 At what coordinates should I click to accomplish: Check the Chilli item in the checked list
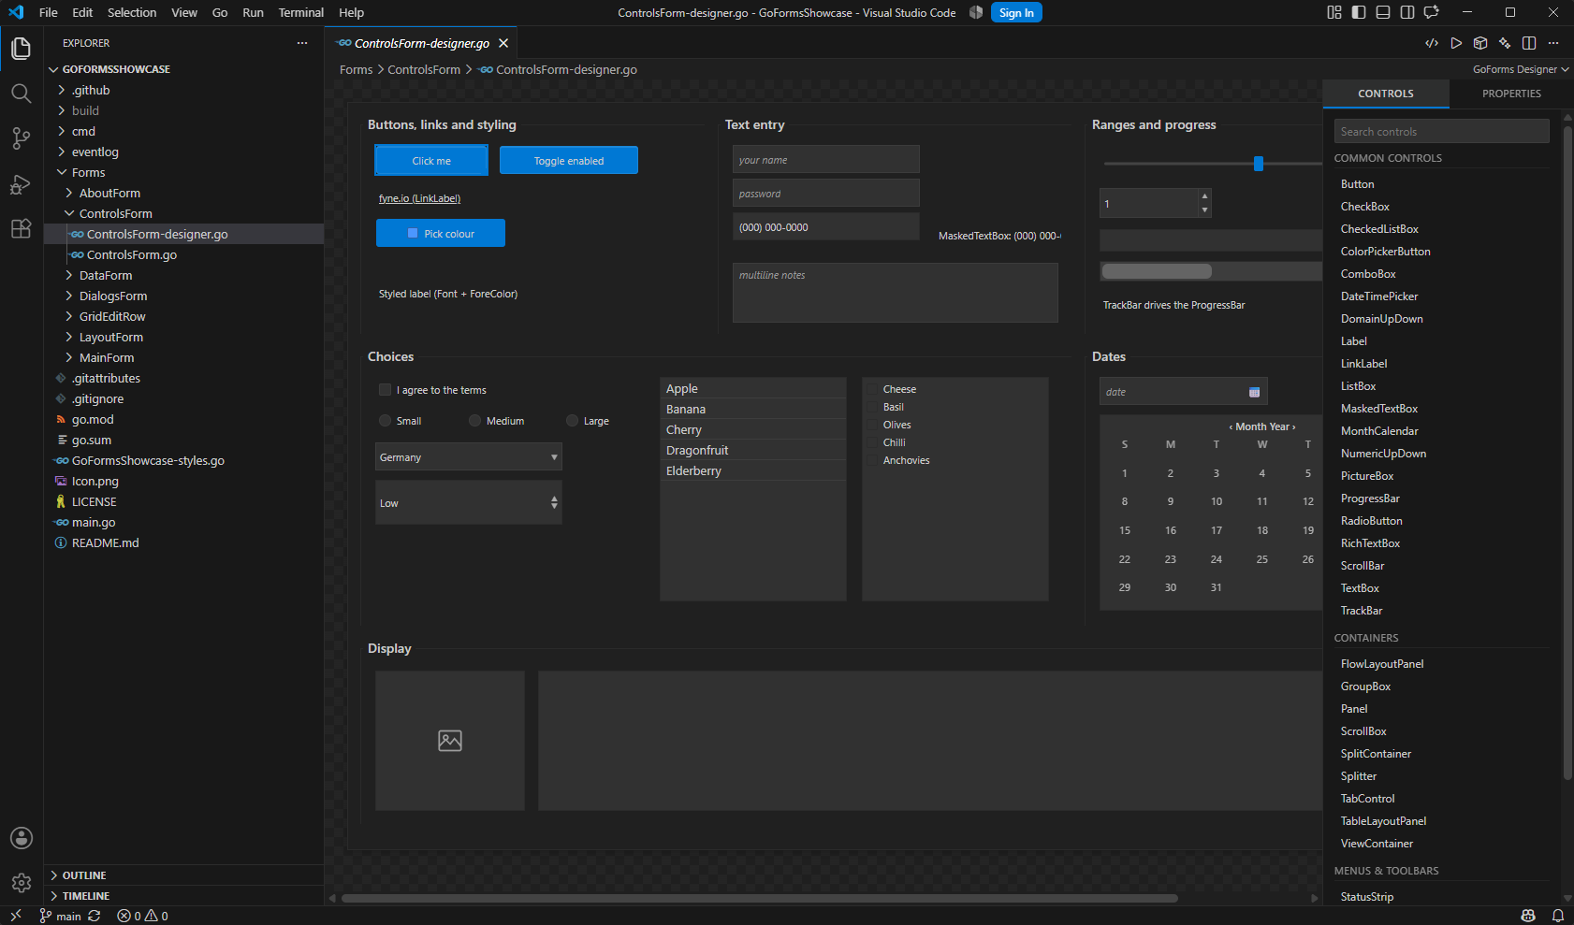click(x=873, y=442)
